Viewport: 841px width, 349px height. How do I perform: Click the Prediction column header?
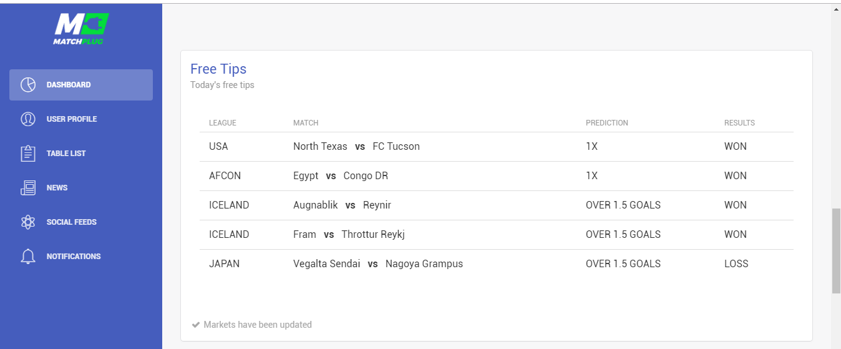[607, 123]
